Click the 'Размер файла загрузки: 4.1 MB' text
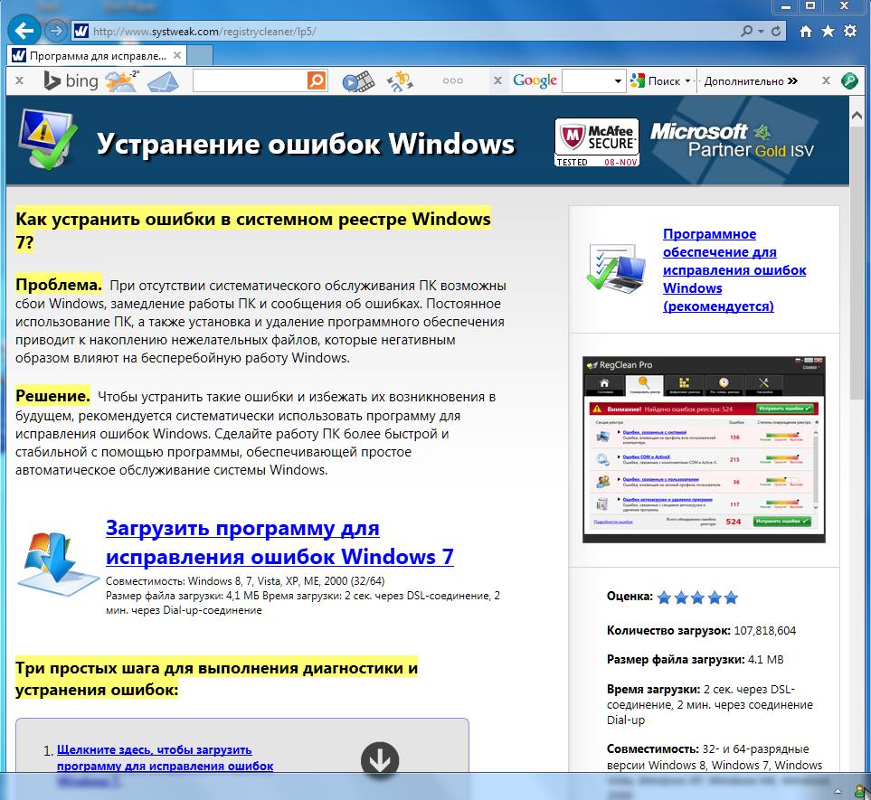 click(695, 660)
